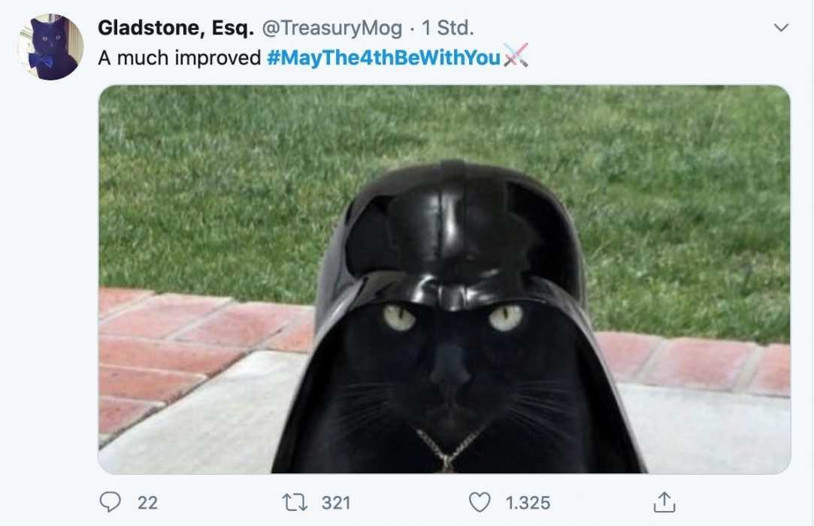The width and height of the screenshot is (814, 526).
Task: Click the cat's gold necklace in the photo
Action: pyautogui.click(x=447, y=449)
